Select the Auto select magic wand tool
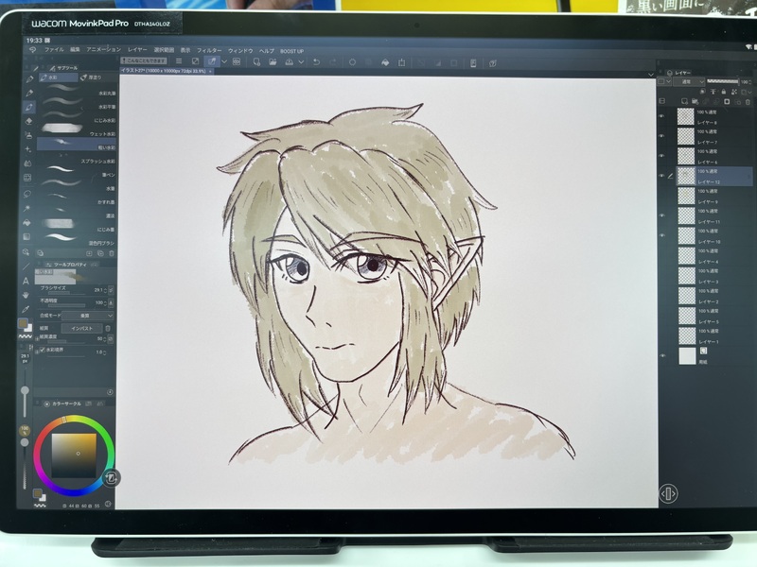This screenshot has height=567, width=757. pyautogui.click(x=27, y=208)
